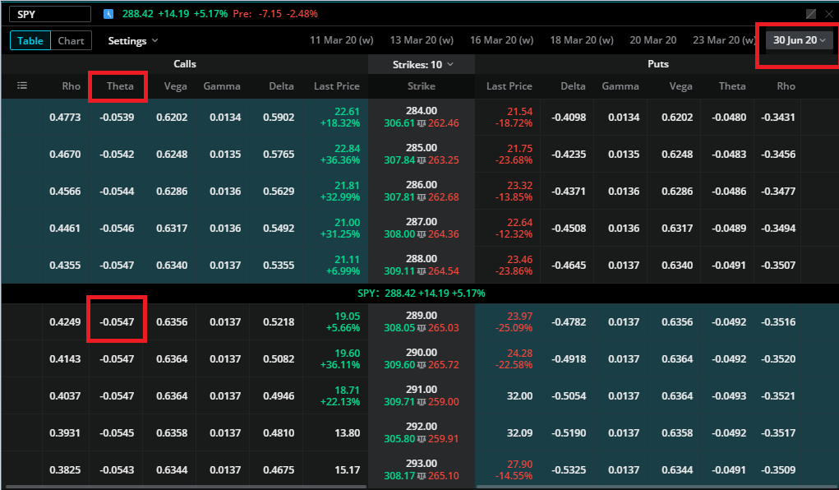
Task: Click the SPY symbol input field
Action: (x=50, y=14)
